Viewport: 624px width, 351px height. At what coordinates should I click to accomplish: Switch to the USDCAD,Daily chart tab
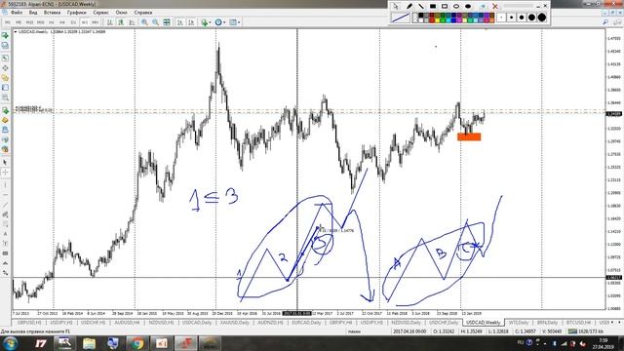click(x=197, y=323)
